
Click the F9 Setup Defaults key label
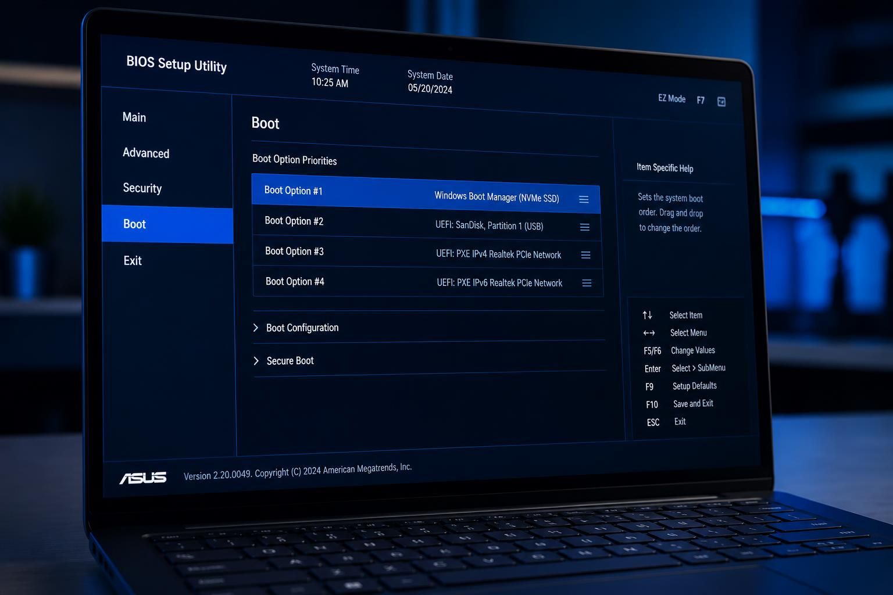649,387
